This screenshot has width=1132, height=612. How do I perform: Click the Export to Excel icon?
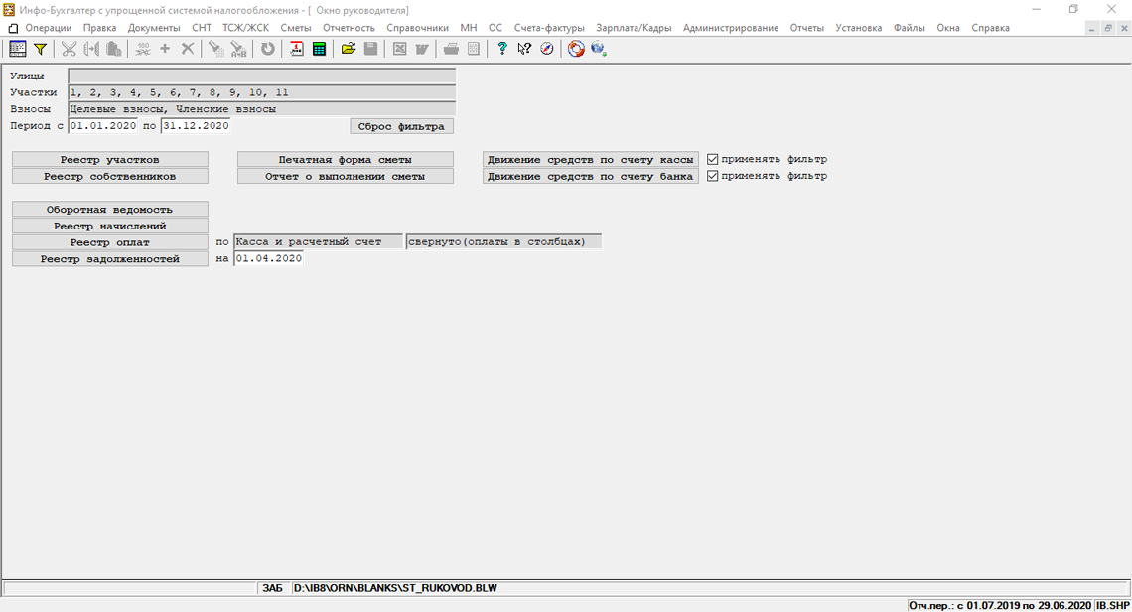399,49
